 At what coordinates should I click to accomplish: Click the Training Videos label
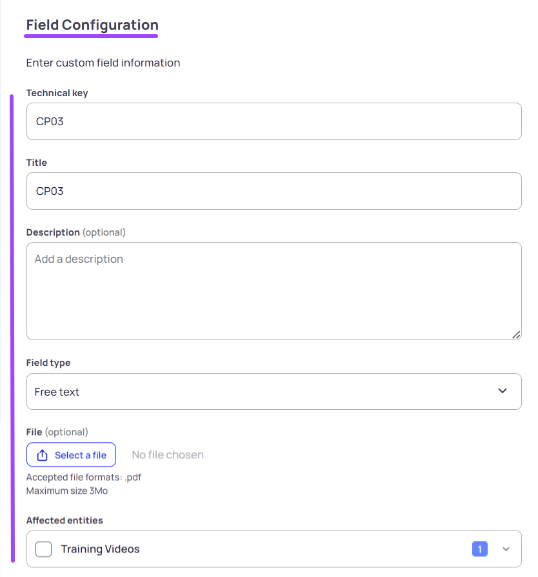click(100, 549)
